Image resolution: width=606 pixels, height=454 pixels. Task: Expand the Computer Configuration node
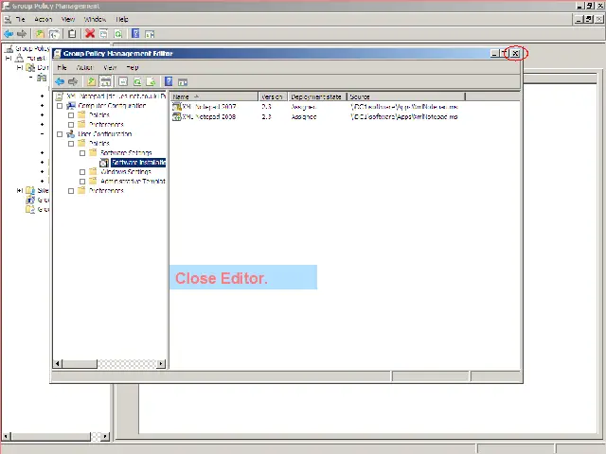coord(59,106)
